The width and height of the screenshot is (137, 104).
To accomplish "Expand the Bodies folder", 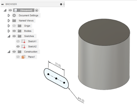I will [9, 31].
